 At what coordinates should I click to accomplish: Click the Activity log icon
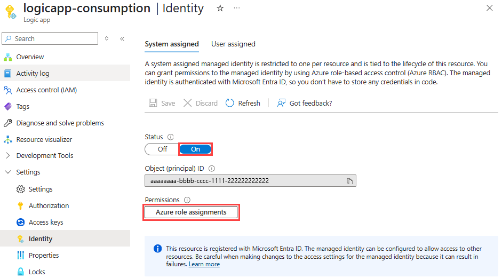(x=7, y=73)
